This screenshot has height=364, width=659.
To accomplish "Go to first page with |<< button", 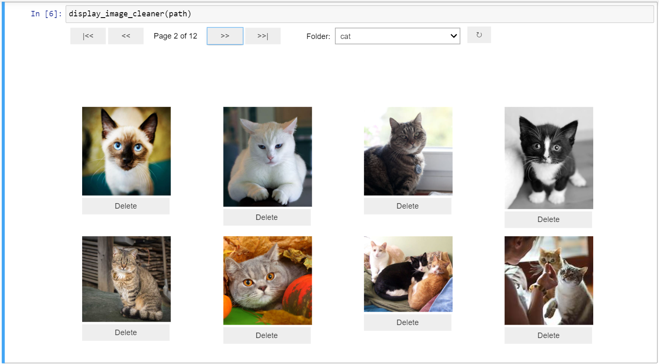I will (x=88, y=36).
